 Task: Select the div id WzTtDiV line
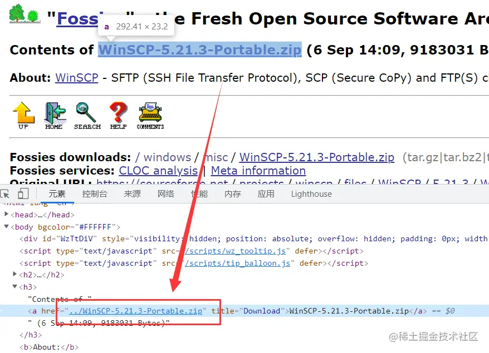[253, 238]
